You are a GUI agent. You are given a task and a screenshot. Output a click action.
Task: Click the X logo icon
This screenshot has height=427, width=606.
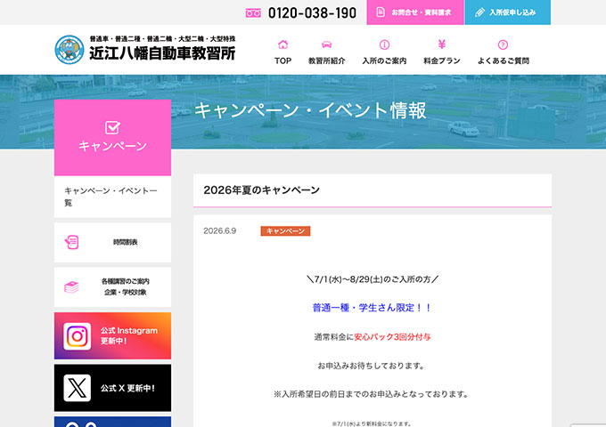(x=78, y=388)
